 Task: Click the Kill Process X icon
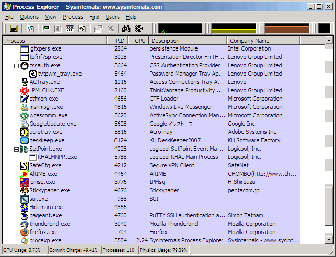tap(111, 29)
